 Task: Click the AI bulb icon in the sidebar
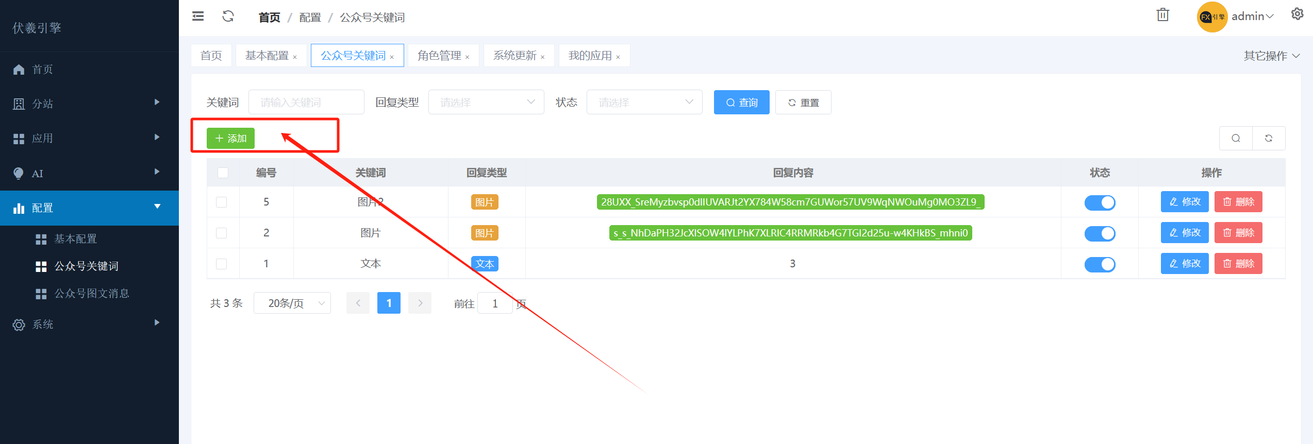click(19, 174)
